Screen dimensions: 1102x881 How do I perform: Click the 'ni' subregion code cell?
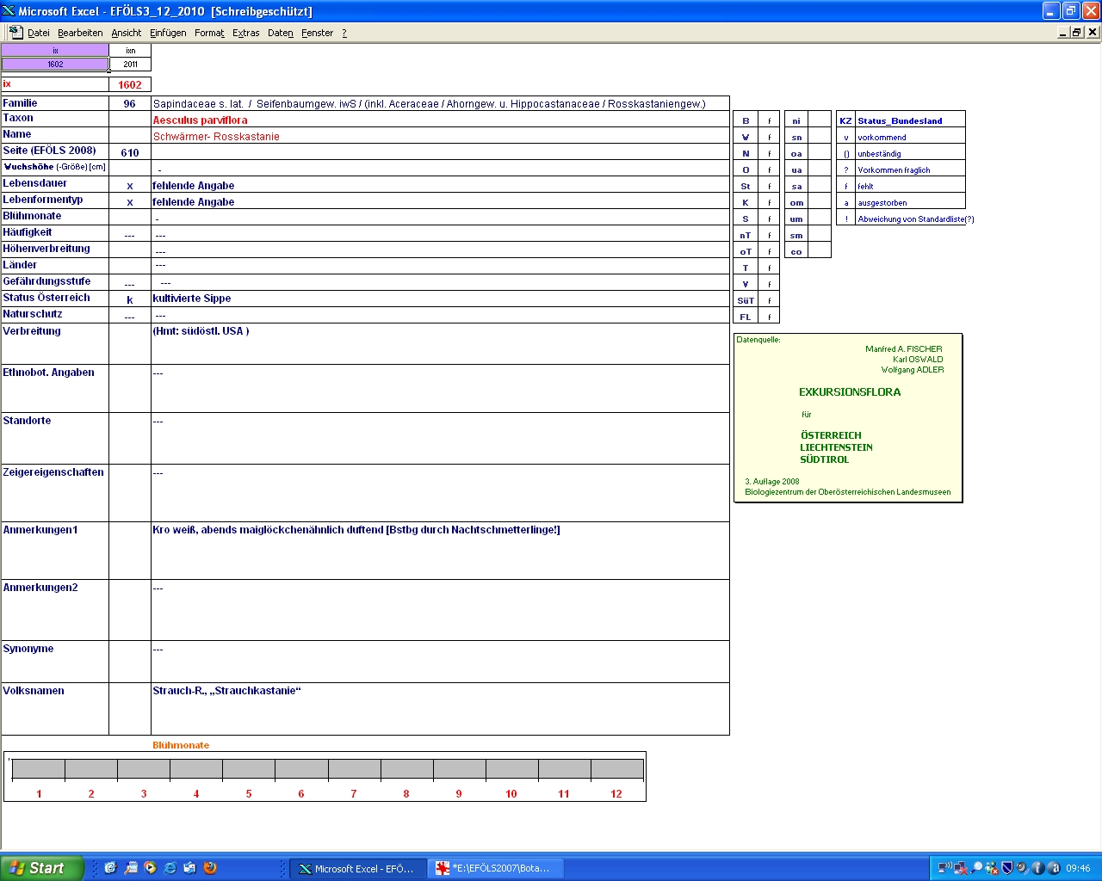[796, 120]
